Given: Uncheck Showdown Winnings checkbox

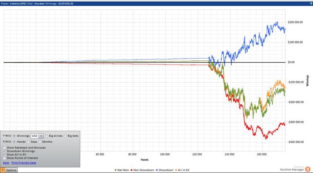Looking at the screenshot, I should click(x=4, y=151).
